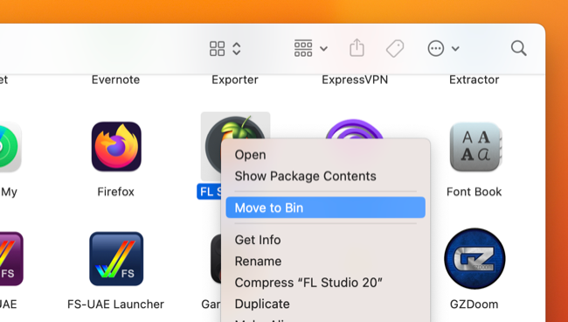The width and height of the screenshot is (568, 322).
Task: Select the purple spiral app icon
Action: click(x=354, y=129)
